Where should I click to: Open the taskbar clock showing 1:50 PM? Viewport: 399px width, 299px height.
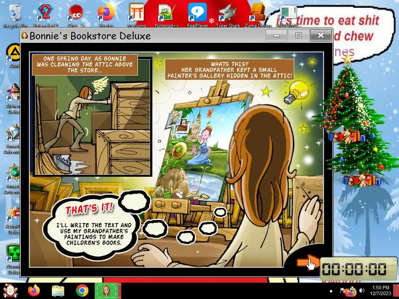(x=380, y=290)
